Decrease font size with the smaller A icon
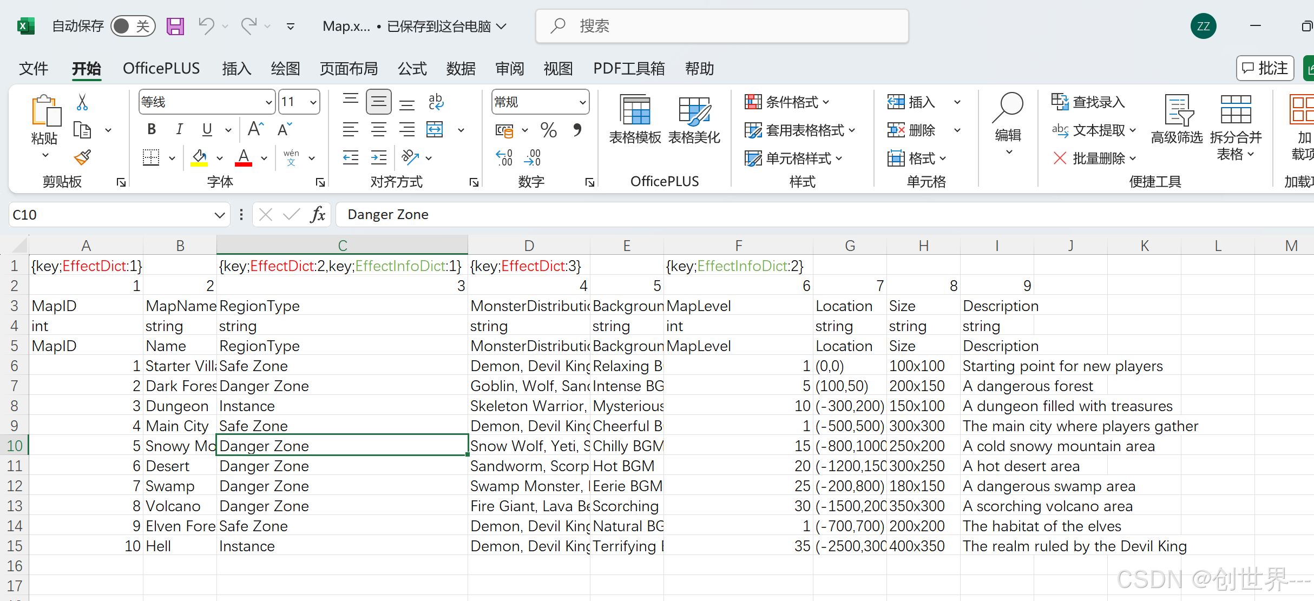This screenshot has width=1314, height=601. tap(285, 129)
